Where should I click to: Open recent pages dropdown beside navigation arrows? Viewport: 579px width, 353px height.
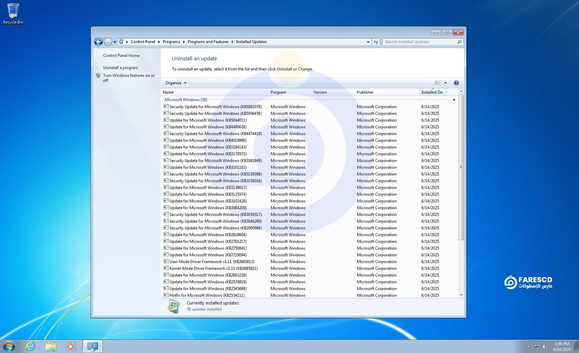pyautogui.click(x=115, y=42)
